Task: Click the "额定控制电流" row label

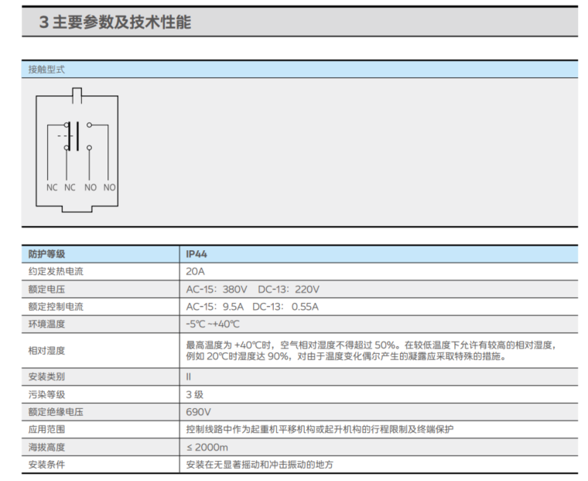Action: [56, 306]
